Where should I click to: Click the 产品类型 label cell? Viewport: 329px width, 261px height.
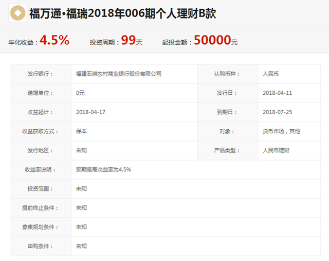pyautogui.click(x=228, y=150)
